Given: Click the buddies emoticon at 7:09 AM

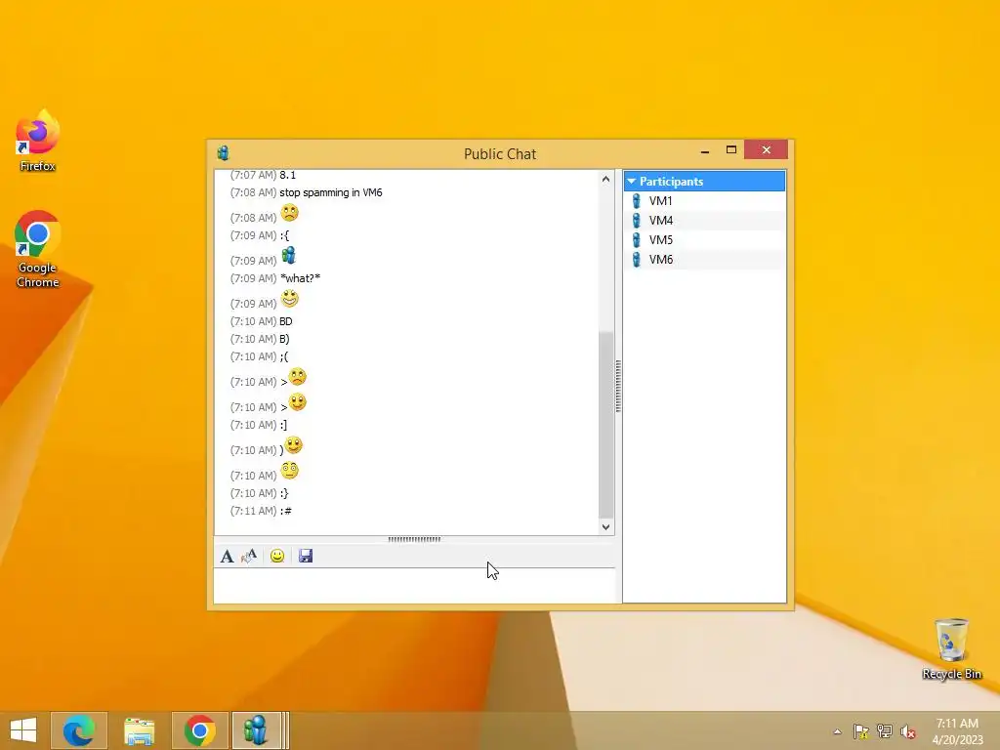Looking at the screenshot, I should (x=289, y=255).
